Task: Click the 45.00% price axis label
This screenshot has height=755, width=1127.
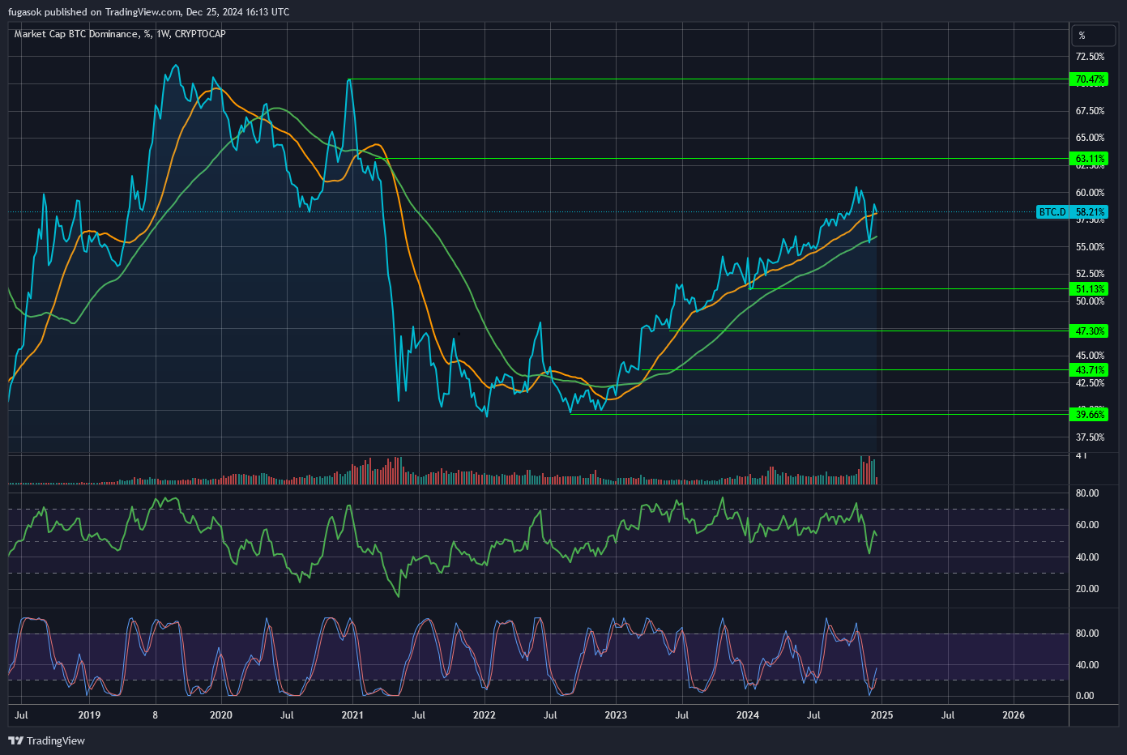Action: [x=1090, y=356]
